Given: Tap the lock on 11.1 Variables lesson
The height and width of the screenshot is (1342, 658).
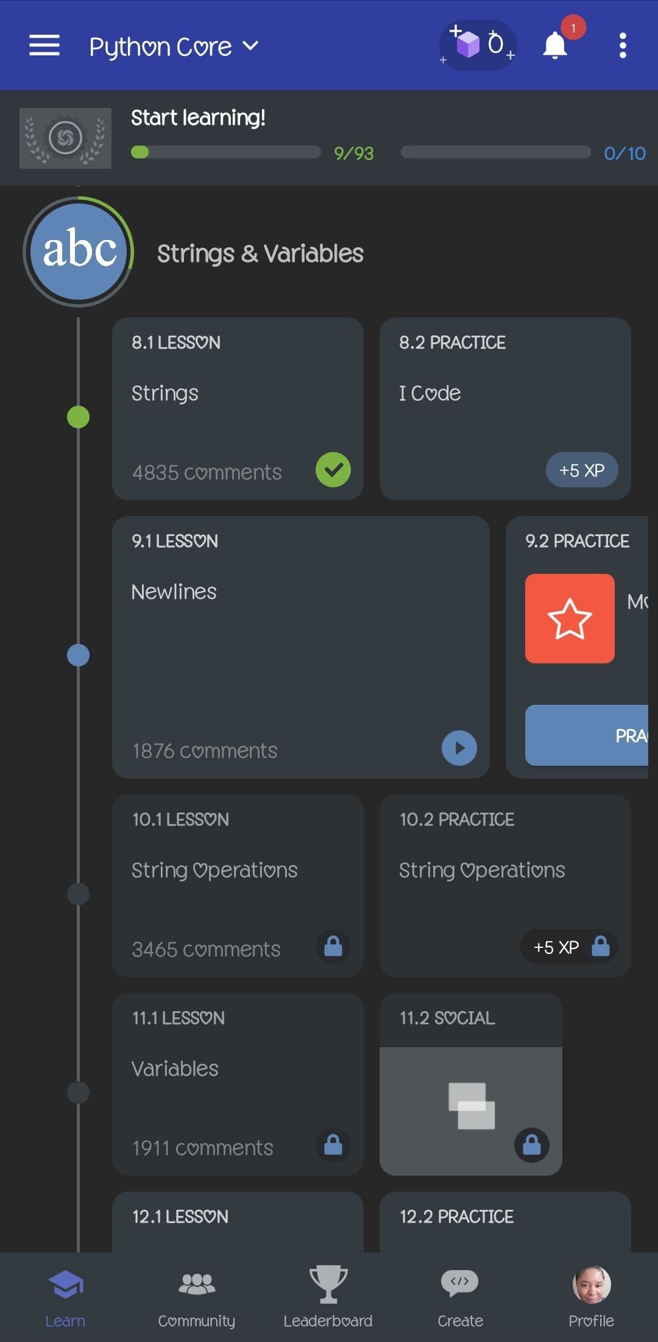Looking at the screenshot, I should click(x=333, y=1145).
